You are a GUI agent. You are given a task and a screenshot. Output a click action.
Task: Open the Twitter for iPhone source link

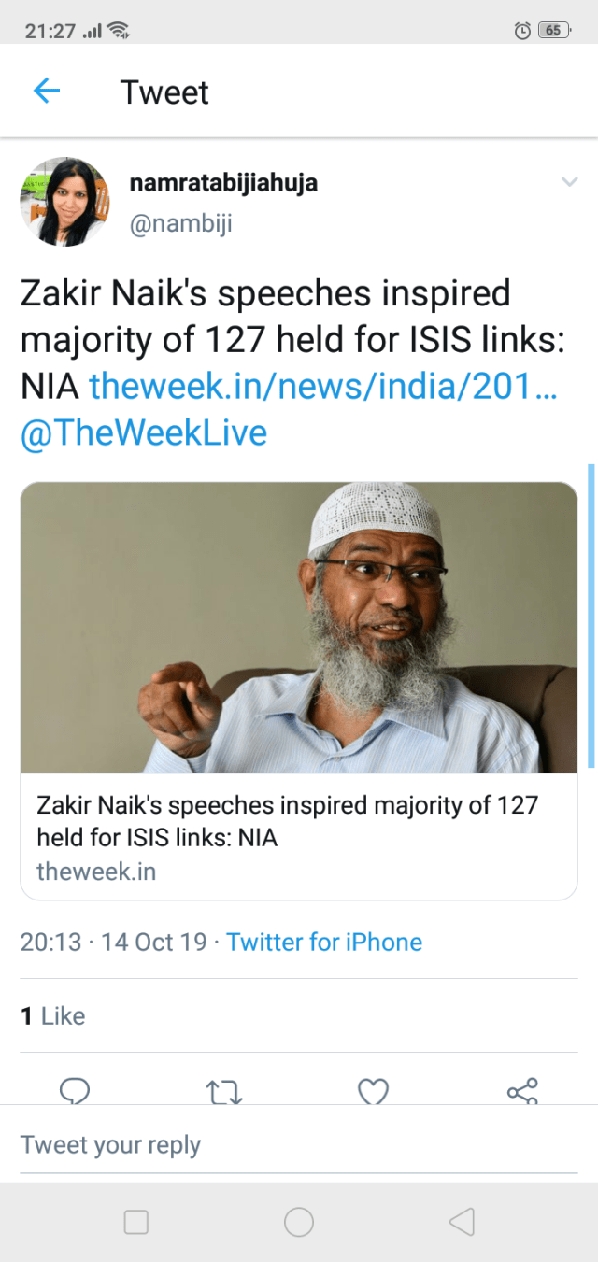pyautogui.click(x=324, y=942)
